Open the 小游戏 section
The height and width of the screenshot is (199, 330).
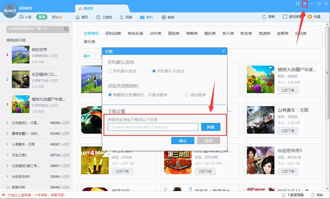[x=104, y=17]
